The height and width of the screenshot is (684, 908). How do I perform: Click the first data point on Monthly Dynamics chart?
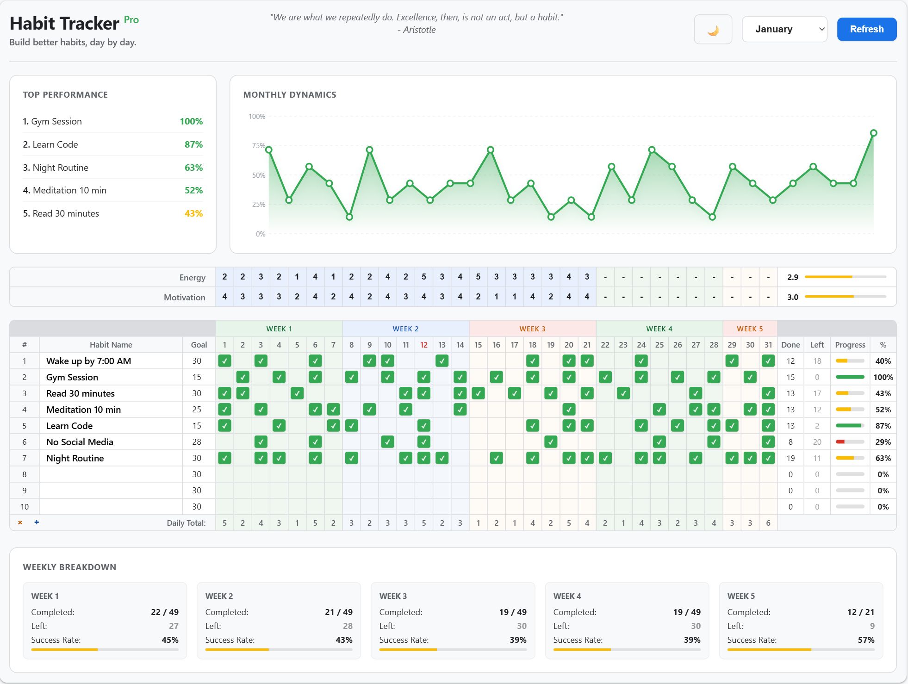[268, 149]
